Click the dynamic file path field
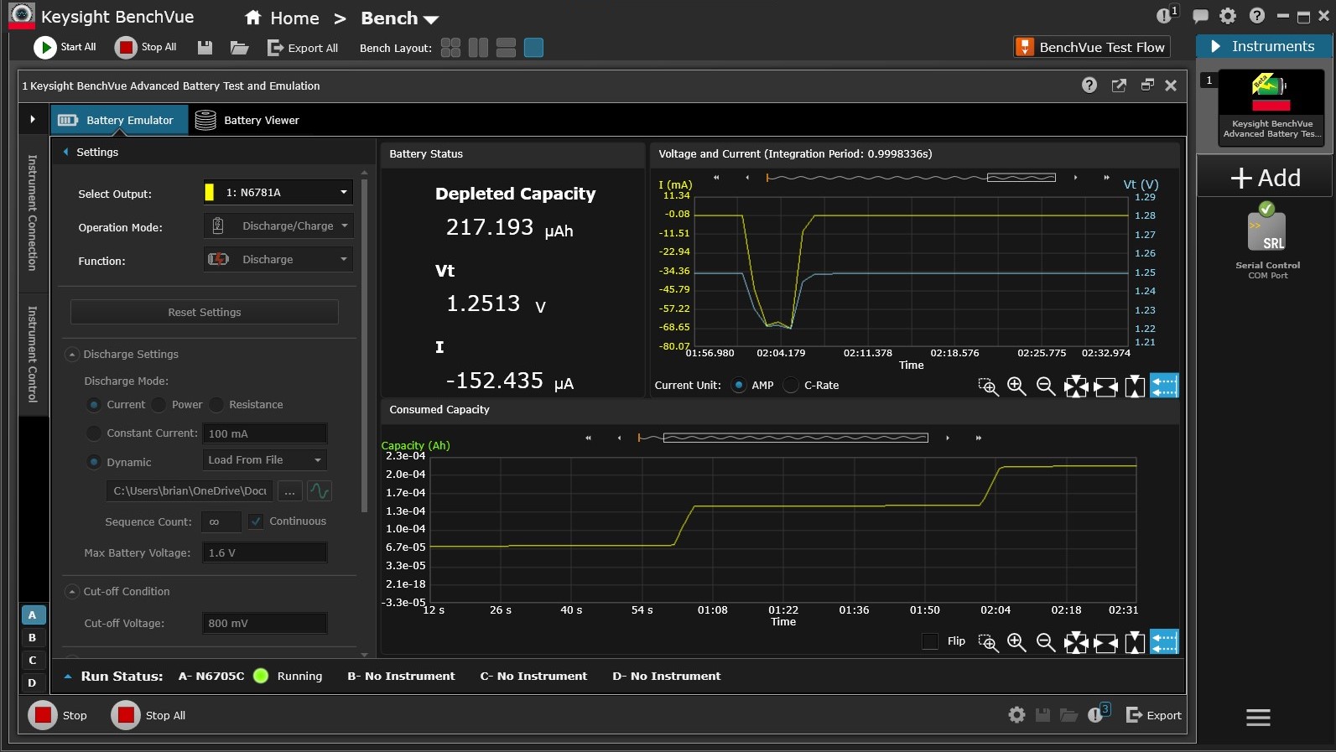 (x=190, y=490)
